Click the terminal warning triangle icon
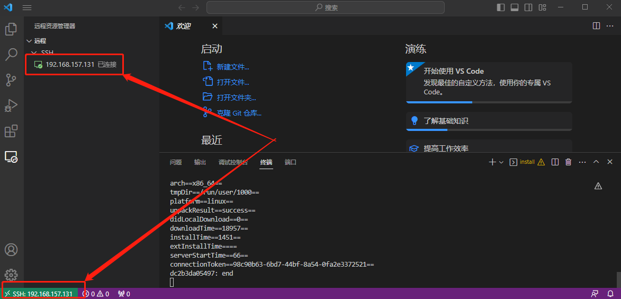621x299 pixels. click(598, 186)
